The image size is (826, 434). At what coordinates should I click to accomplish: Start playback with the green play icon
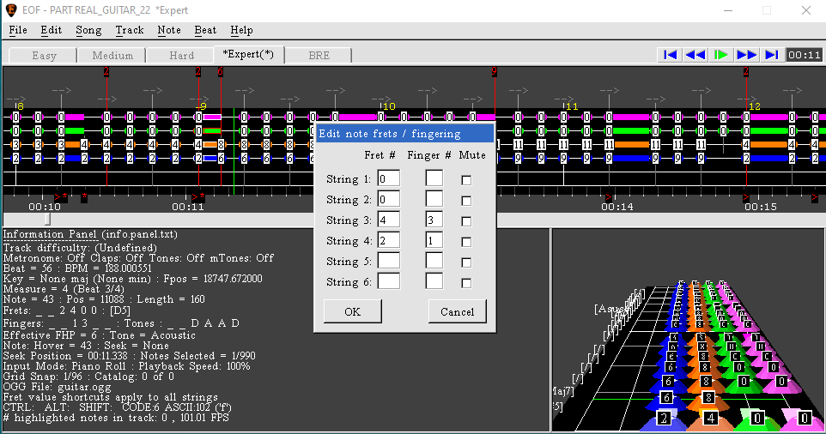coord(721,55)
